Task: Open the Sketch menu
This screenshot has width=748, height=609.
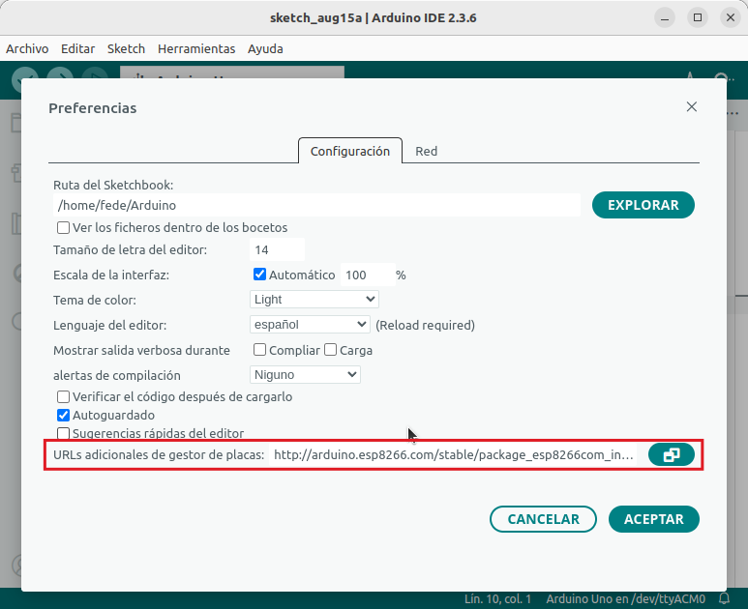Action: click(x=126, y=48)
